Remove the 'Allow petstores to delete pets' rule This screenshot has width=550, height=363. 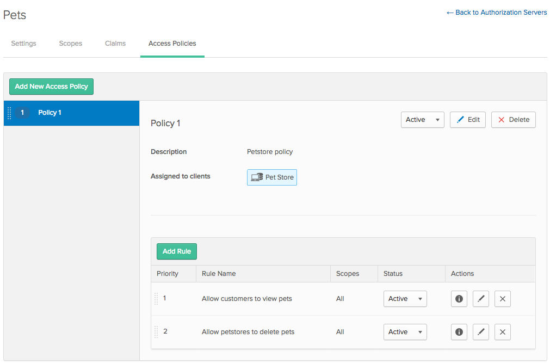coord(502,332)
